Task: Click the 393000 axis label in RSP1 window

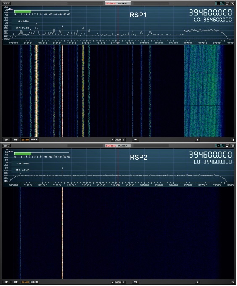Action: point(72,43)
